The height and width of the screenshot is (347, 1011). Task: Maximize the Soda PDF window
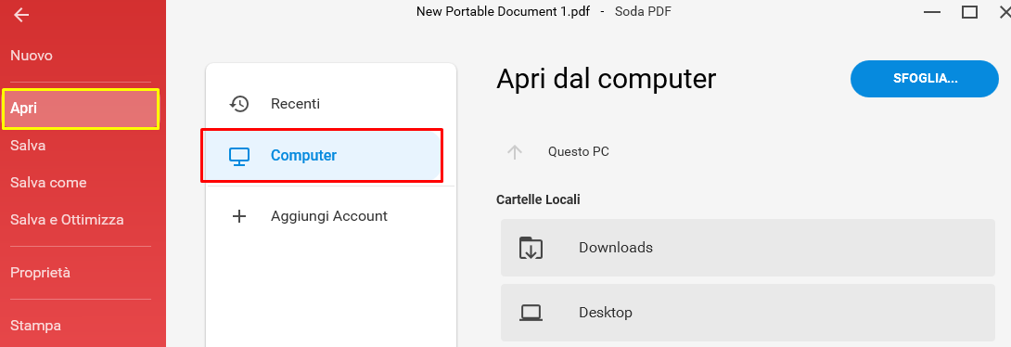pyautogui.click(x=969, y=12)
